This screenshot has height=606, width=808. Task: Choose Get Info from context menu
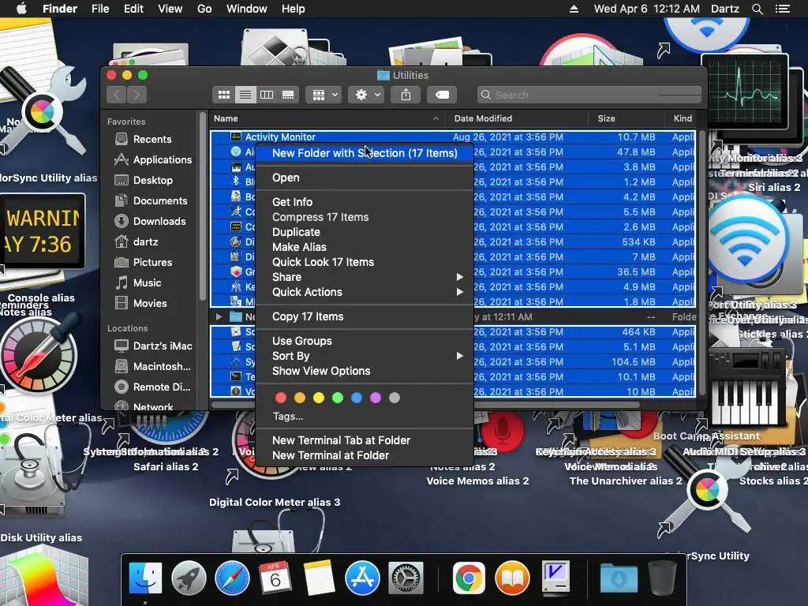(365, 202)
